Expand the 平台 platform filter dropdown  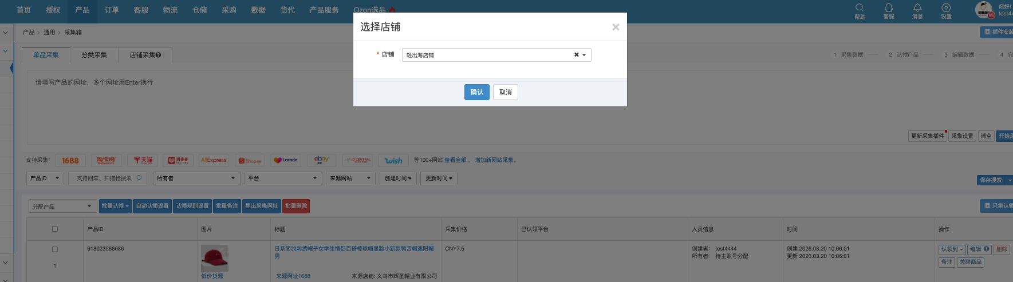pyautogui.click(x=282, y=178)
